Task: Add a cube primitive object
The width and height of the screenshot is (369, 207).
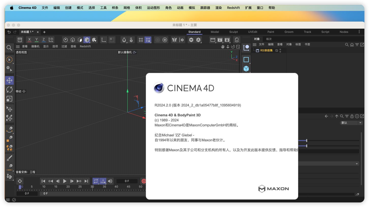Action: (x=246, y=69)
